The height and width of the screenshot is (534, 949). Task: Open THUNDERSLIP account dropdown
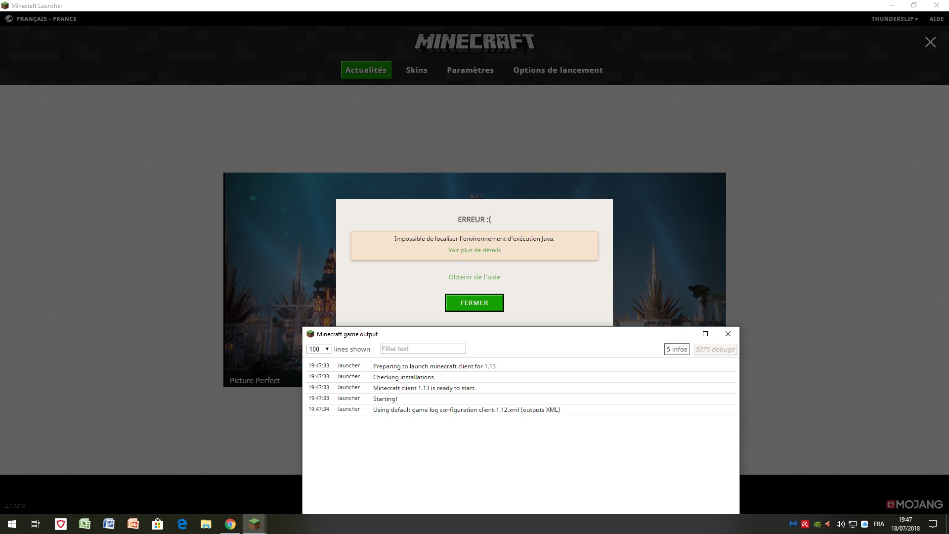[895, 19]
